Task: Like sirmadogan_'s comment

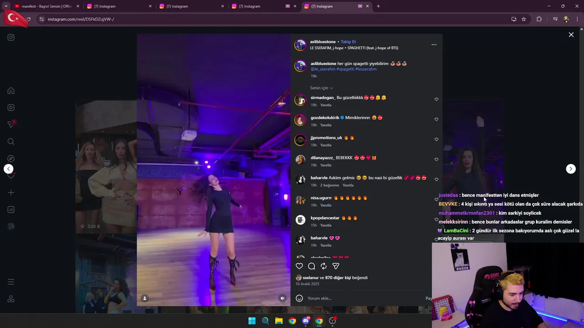Action: (436, 99)
